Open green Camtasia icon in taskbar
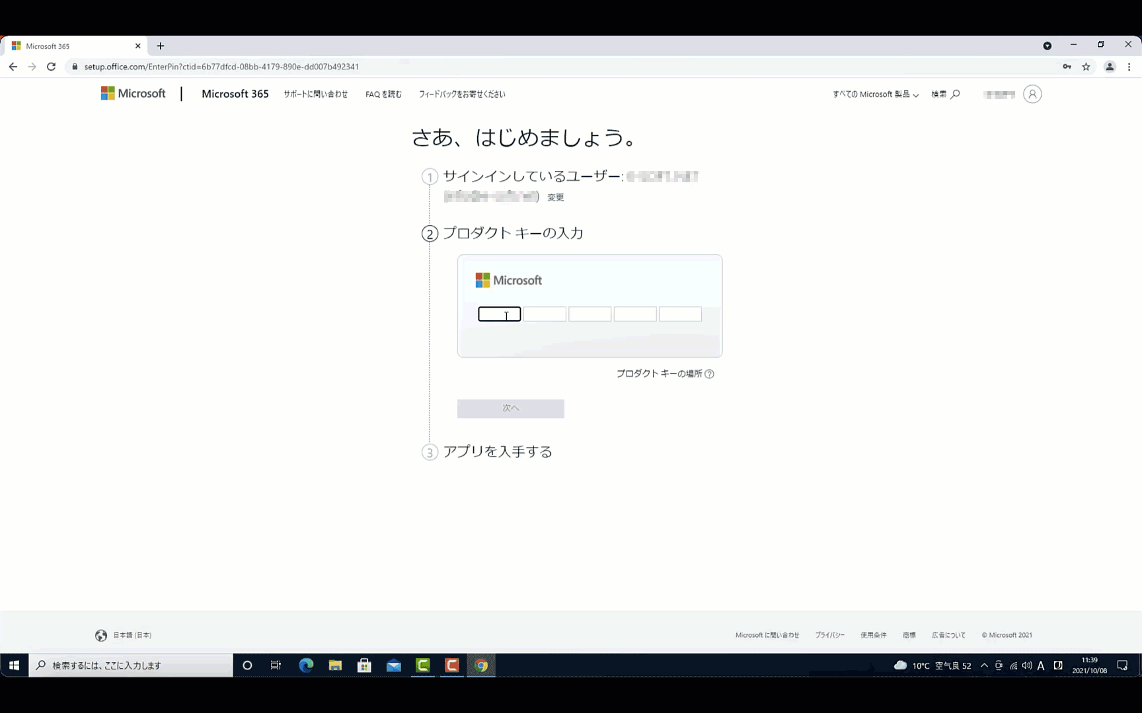This screenshot has width=1142, height=713. point(423,665)
